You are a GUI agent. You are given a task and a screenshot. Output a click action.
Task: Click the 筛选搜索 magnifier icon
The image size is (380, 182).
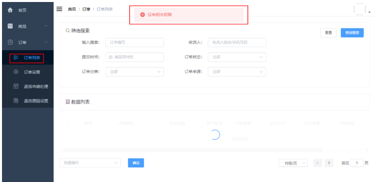click(x=67, y=30)
